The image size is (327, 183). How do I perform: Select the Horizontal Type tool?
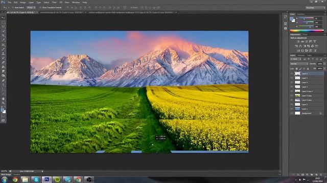tap(3, 85)
